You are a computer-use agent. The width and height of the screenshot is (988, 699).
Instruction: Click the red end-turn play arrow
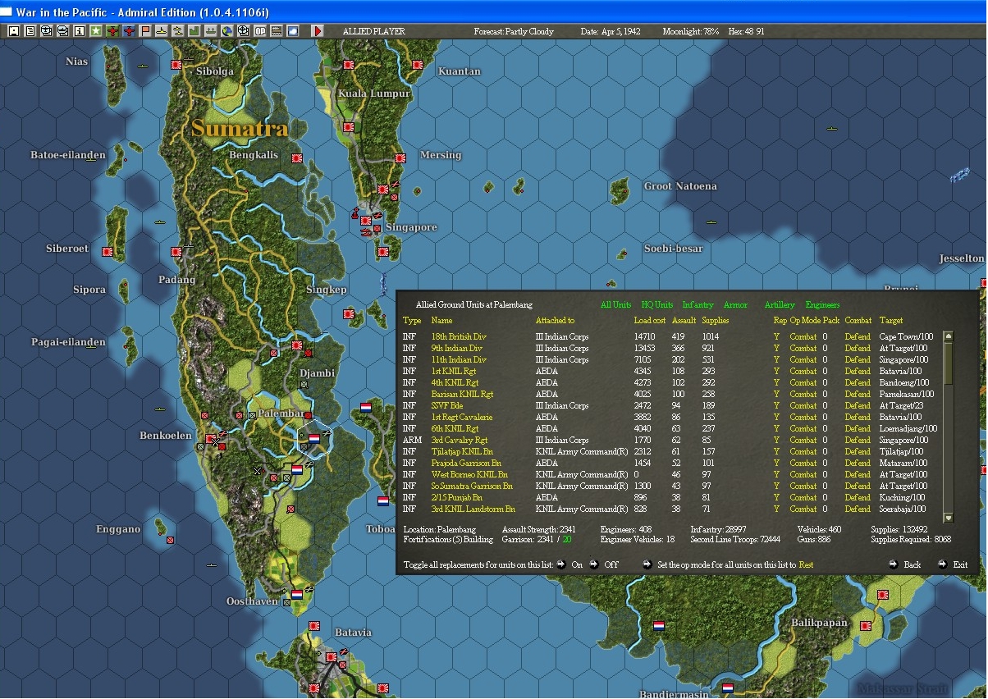coord(318,31)
